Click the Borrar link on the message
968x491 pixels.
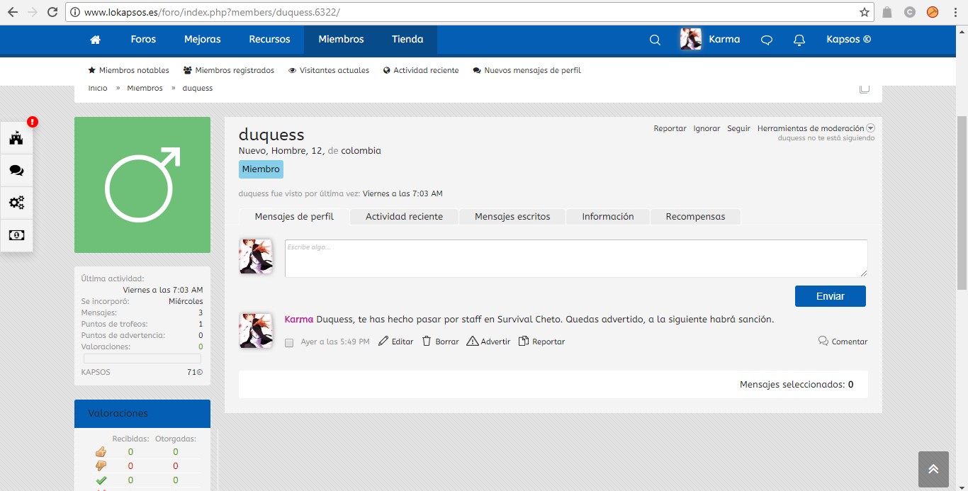440,342
